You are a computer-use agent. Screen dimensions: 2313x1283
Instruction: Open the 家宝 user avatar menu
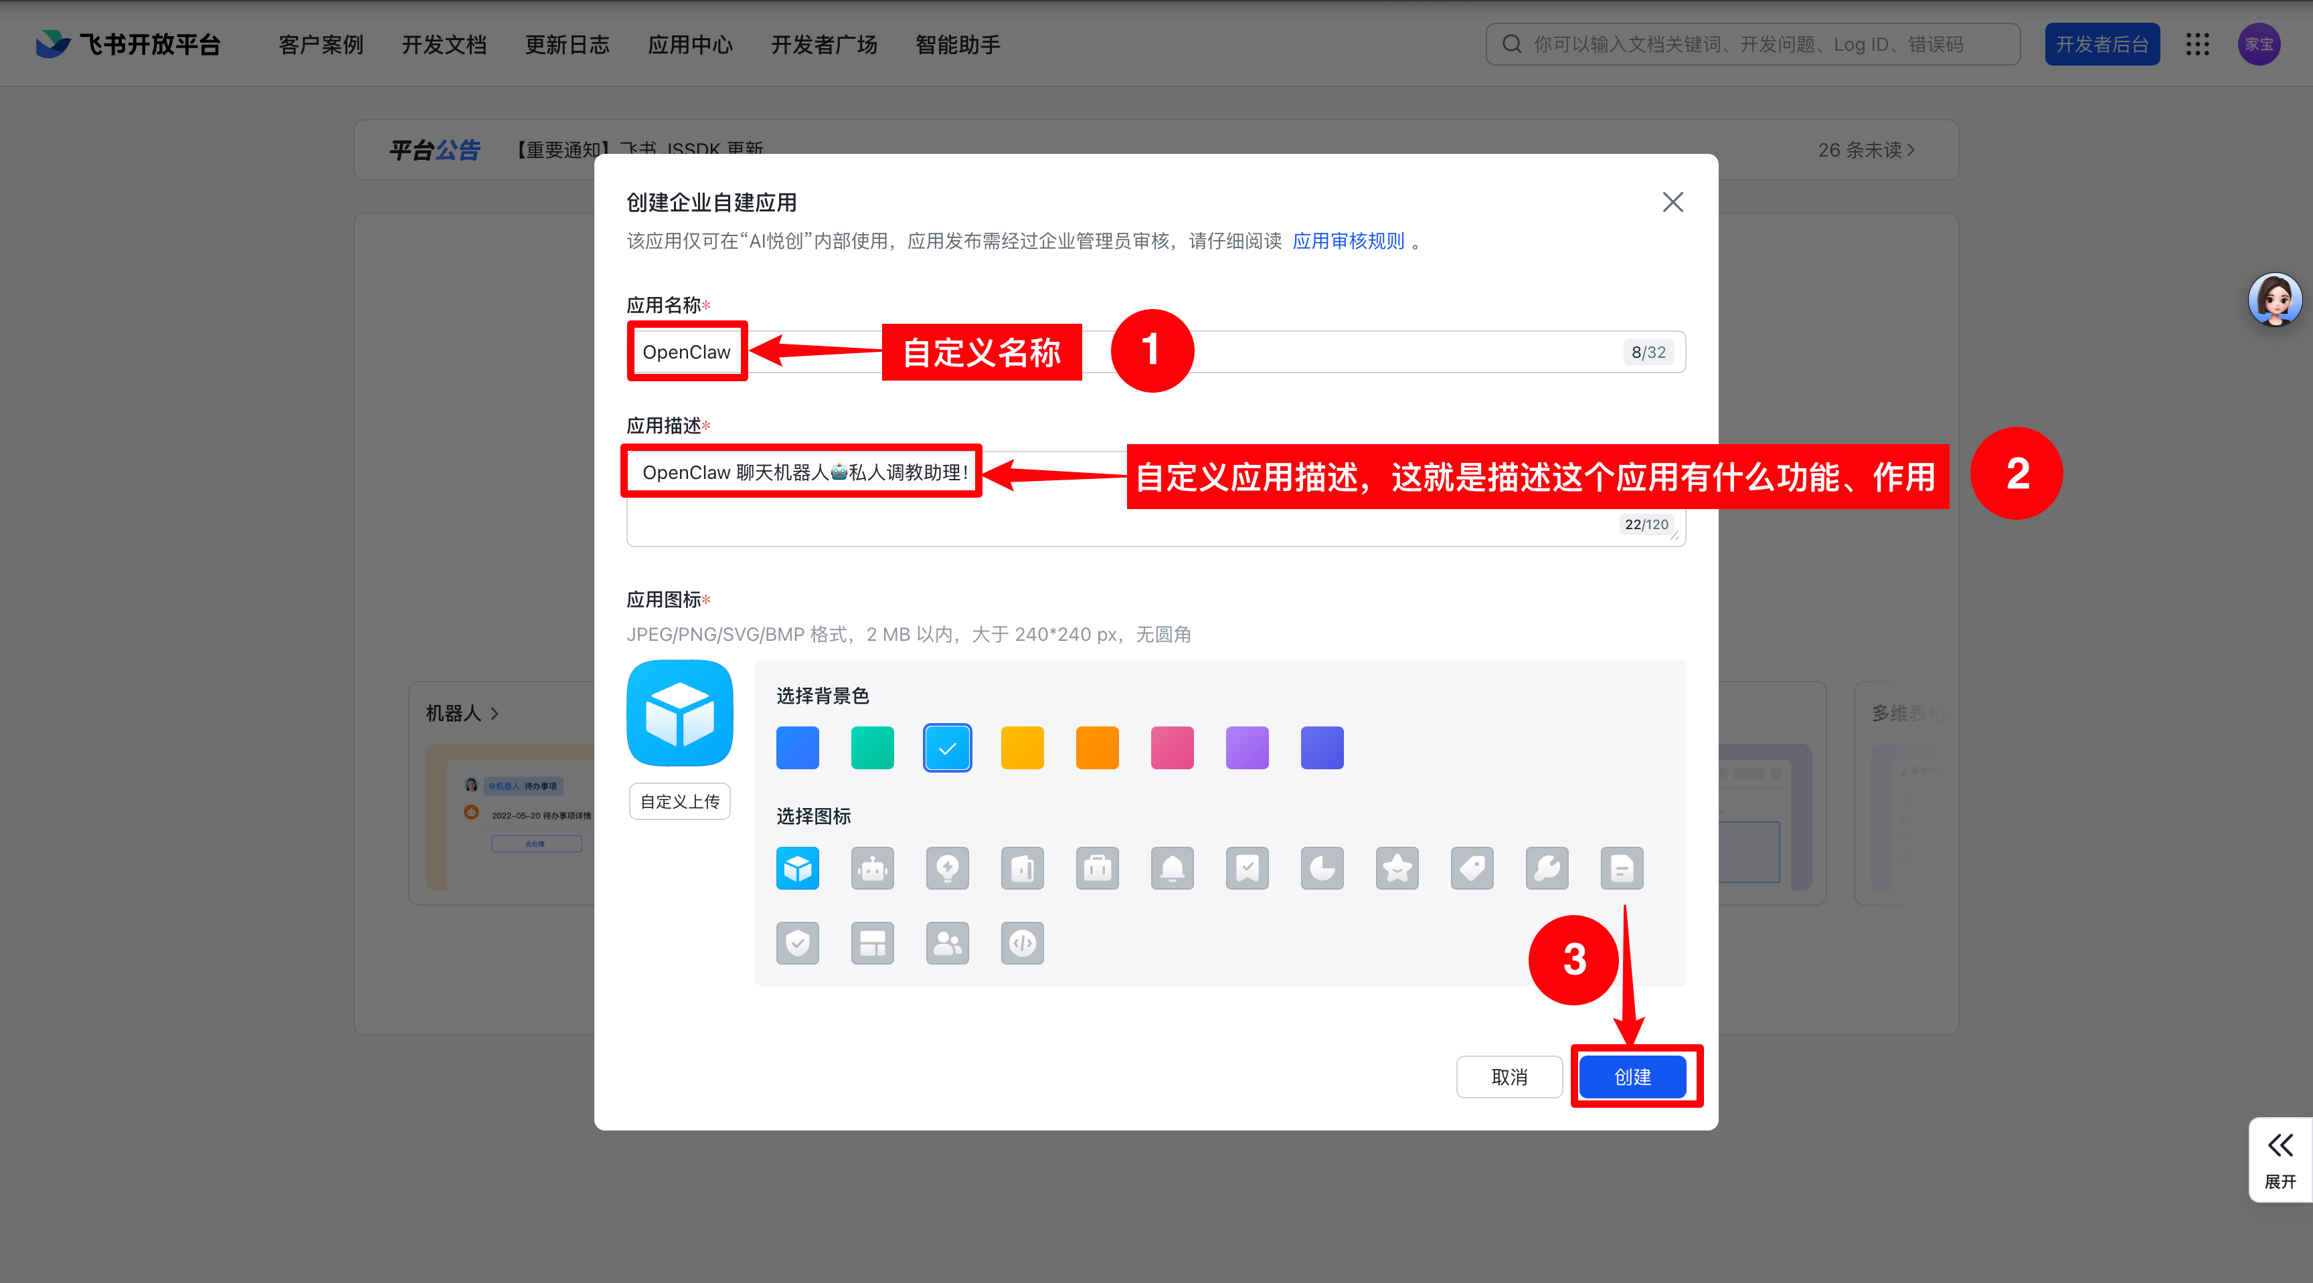tap(2259, 44)
